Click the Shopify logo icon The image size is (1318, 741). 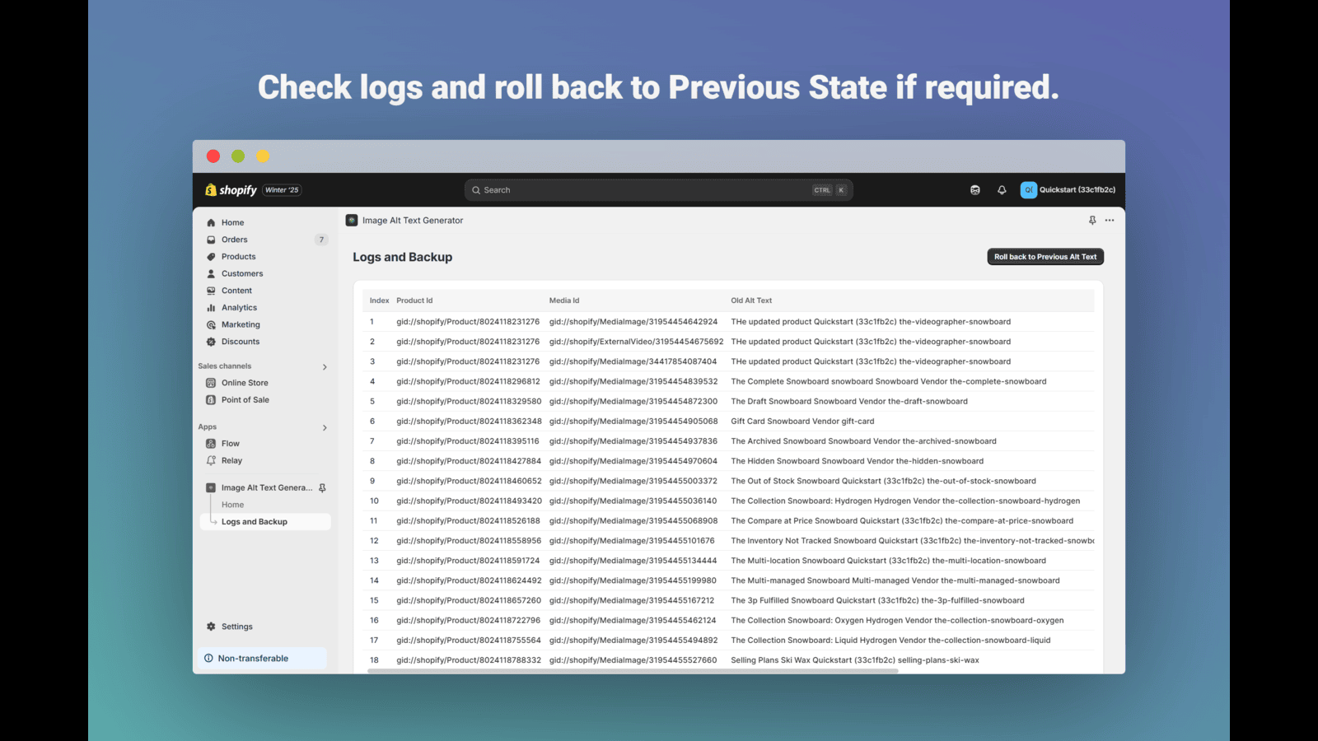[x=211, y=190]
